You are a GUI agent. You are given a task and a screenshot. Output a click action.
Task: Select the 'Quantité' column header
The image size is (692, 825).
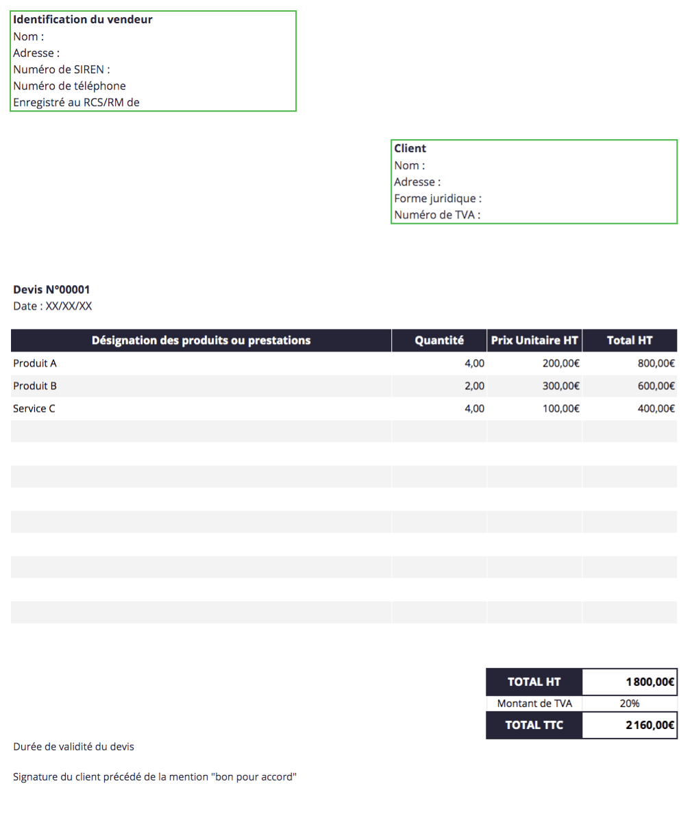[x=439, y=341]
